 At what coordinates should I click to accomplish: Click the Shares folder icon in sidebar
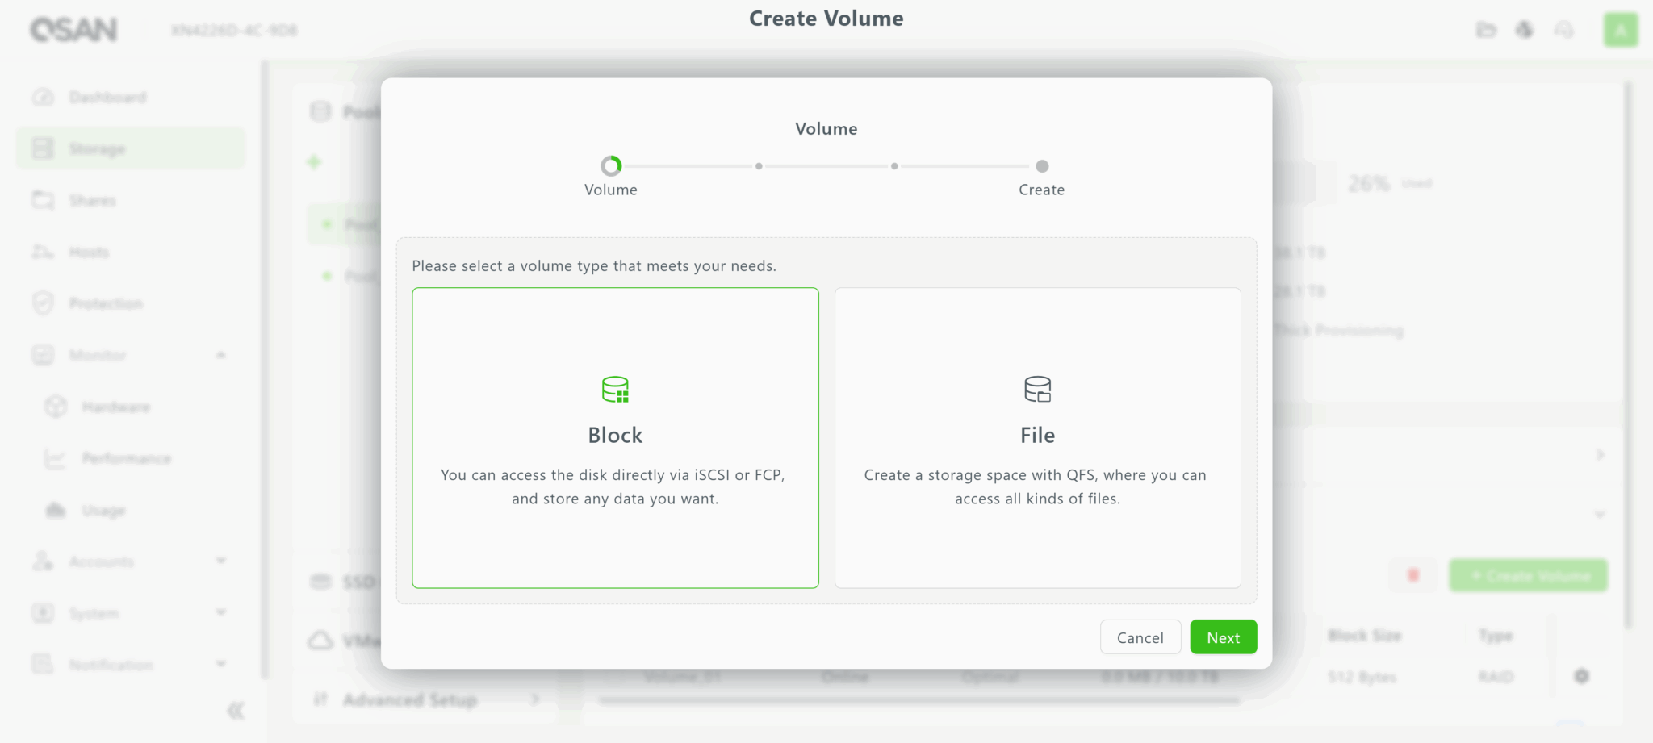tap(43, 200)
